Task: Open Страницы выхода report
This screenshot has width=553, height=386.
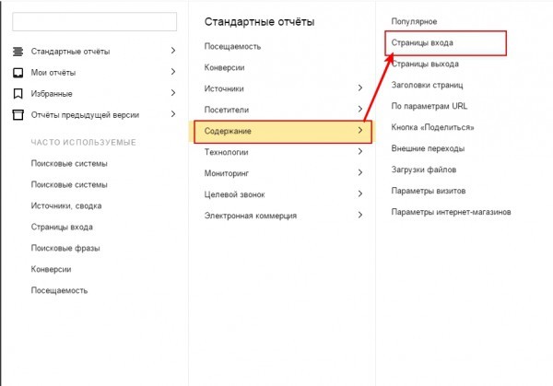Action: coord(425,64)
